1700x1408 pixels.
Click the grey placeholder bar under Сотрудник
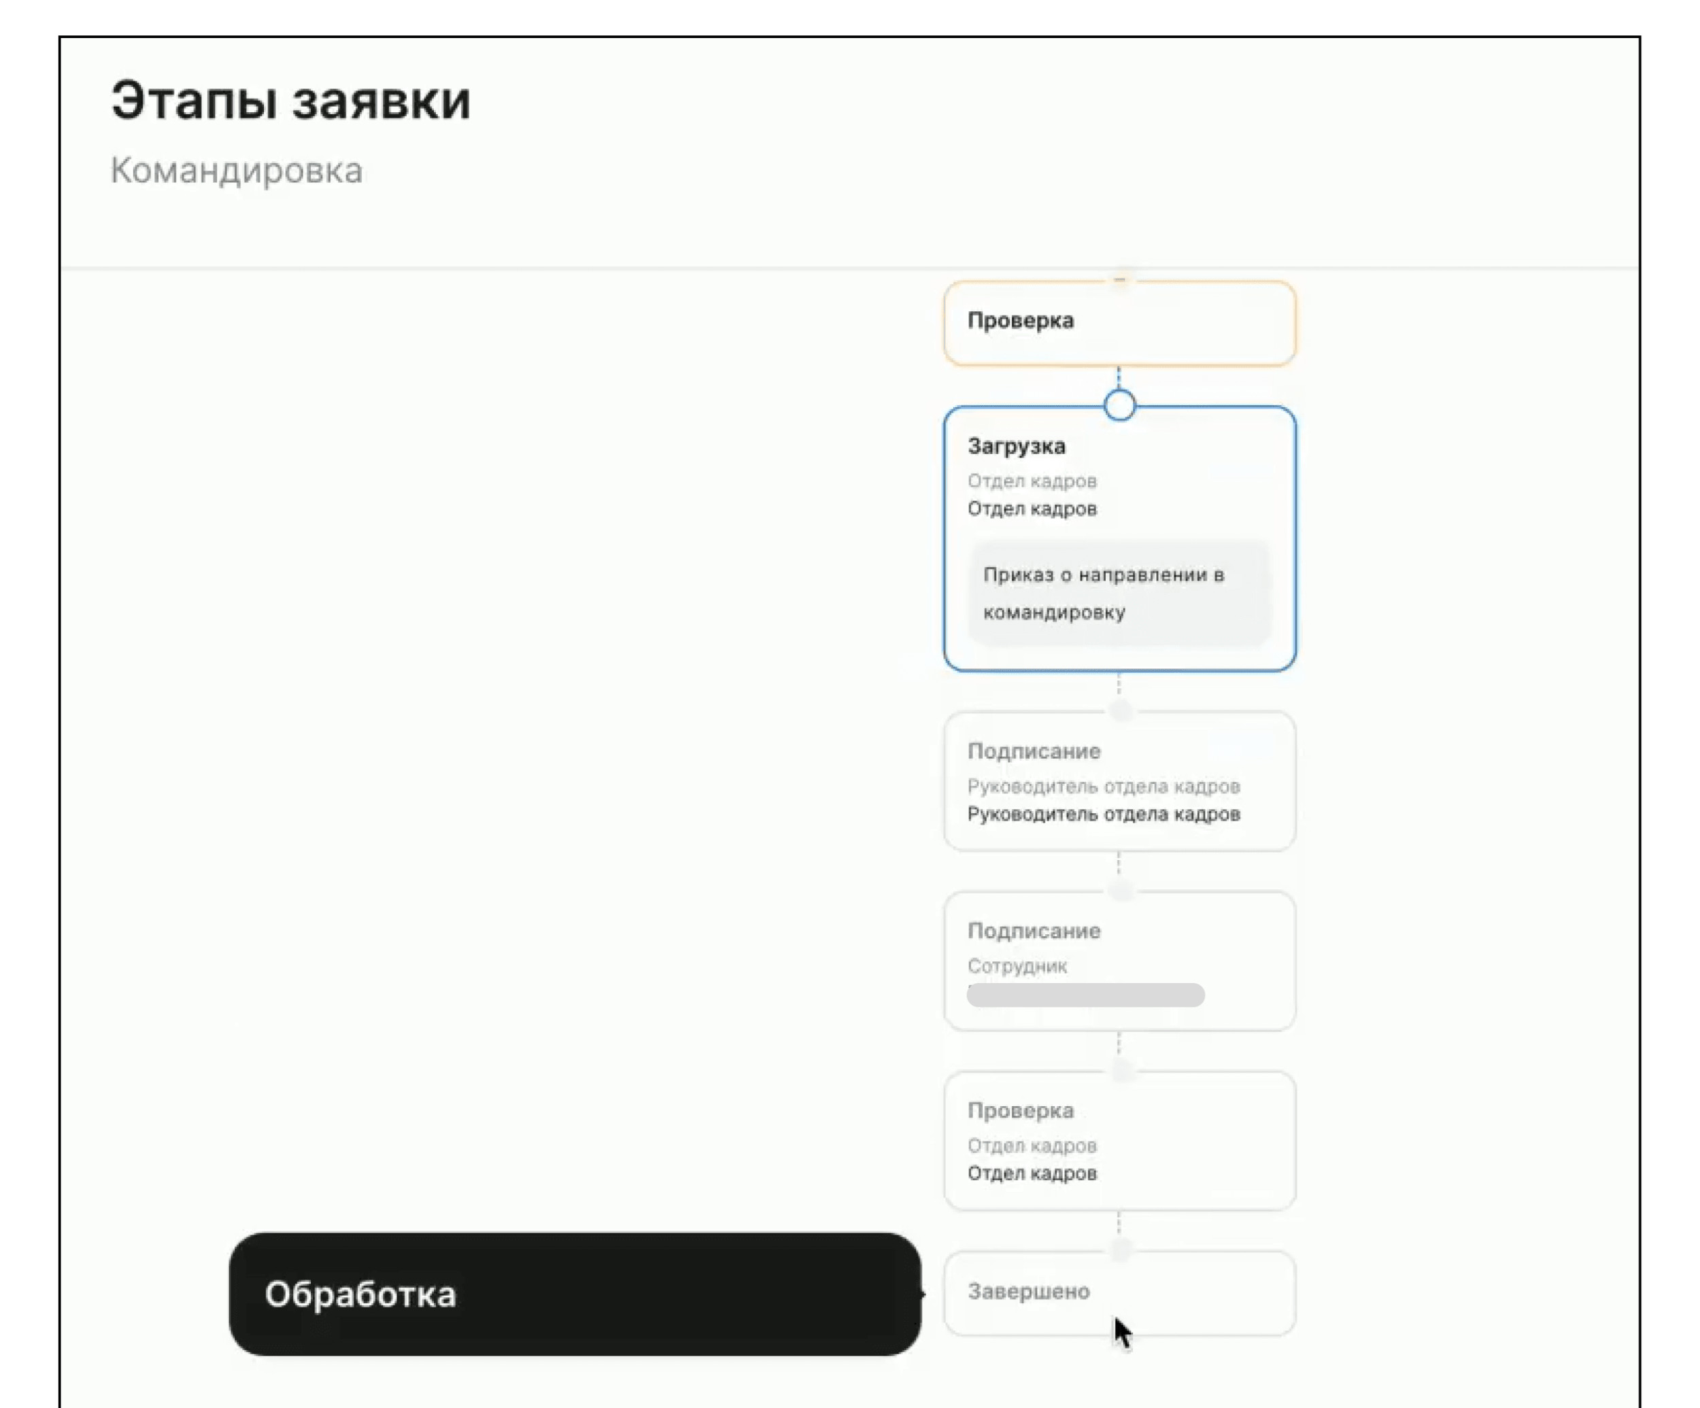click(x=1085, y=995)
